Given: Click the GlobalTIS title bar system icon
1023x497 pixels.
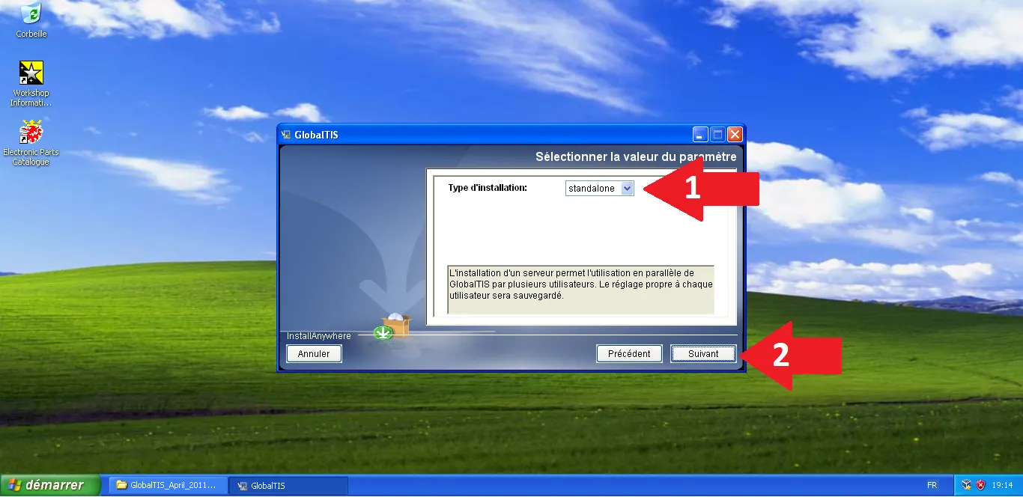Looking at the screenshot, I should click(x=285, y=135).
